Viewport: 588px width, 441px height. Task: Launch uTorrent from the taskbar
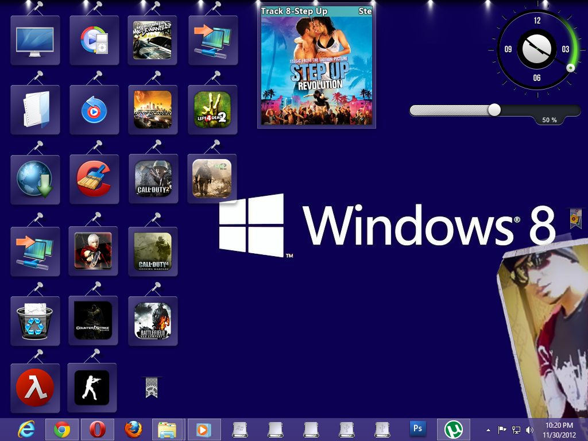coord(454,429)
